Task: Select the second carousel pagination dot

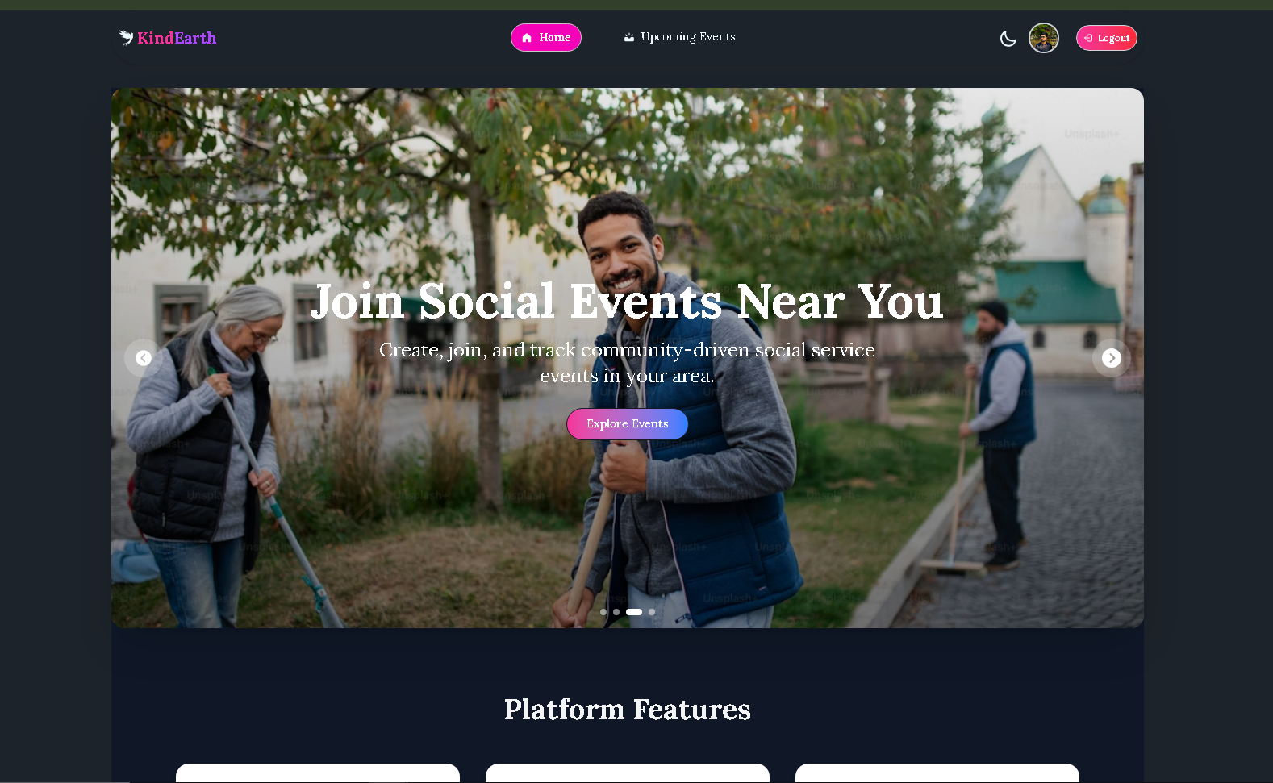Action: click(x=616, y=612)
